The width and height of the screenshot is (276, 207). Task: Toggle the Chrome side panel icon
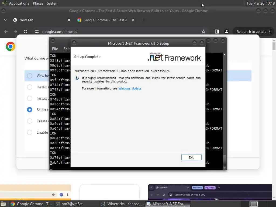(217, 32)
